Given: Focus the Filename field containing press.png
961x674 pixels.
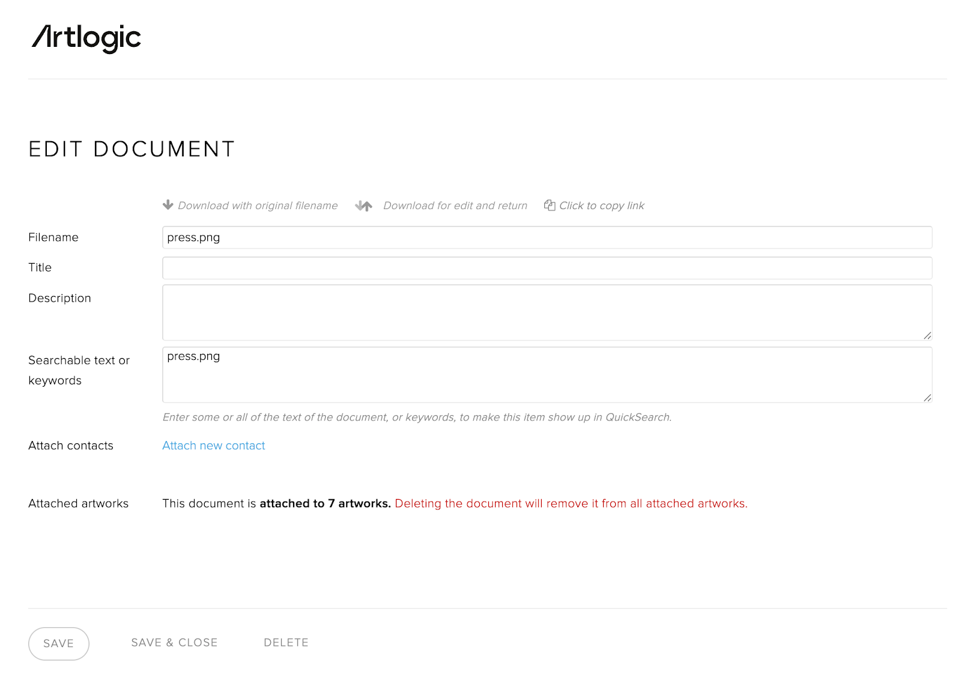Looking at the screenshot, I should [x=547, y=238].
